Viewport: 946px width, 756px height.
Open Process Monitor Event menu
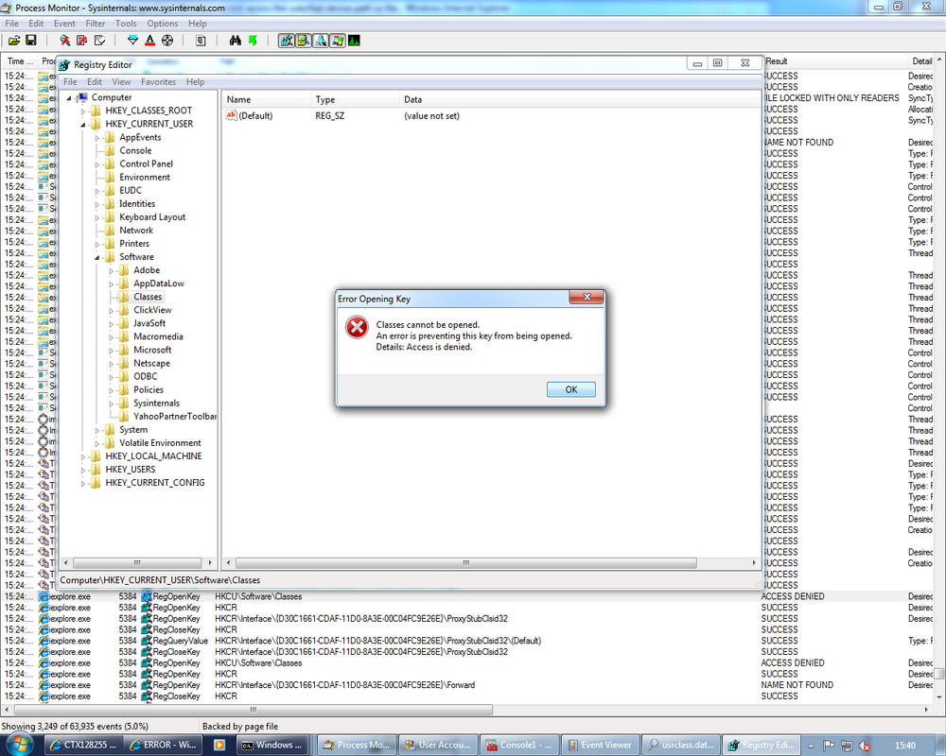coord(64,24)
